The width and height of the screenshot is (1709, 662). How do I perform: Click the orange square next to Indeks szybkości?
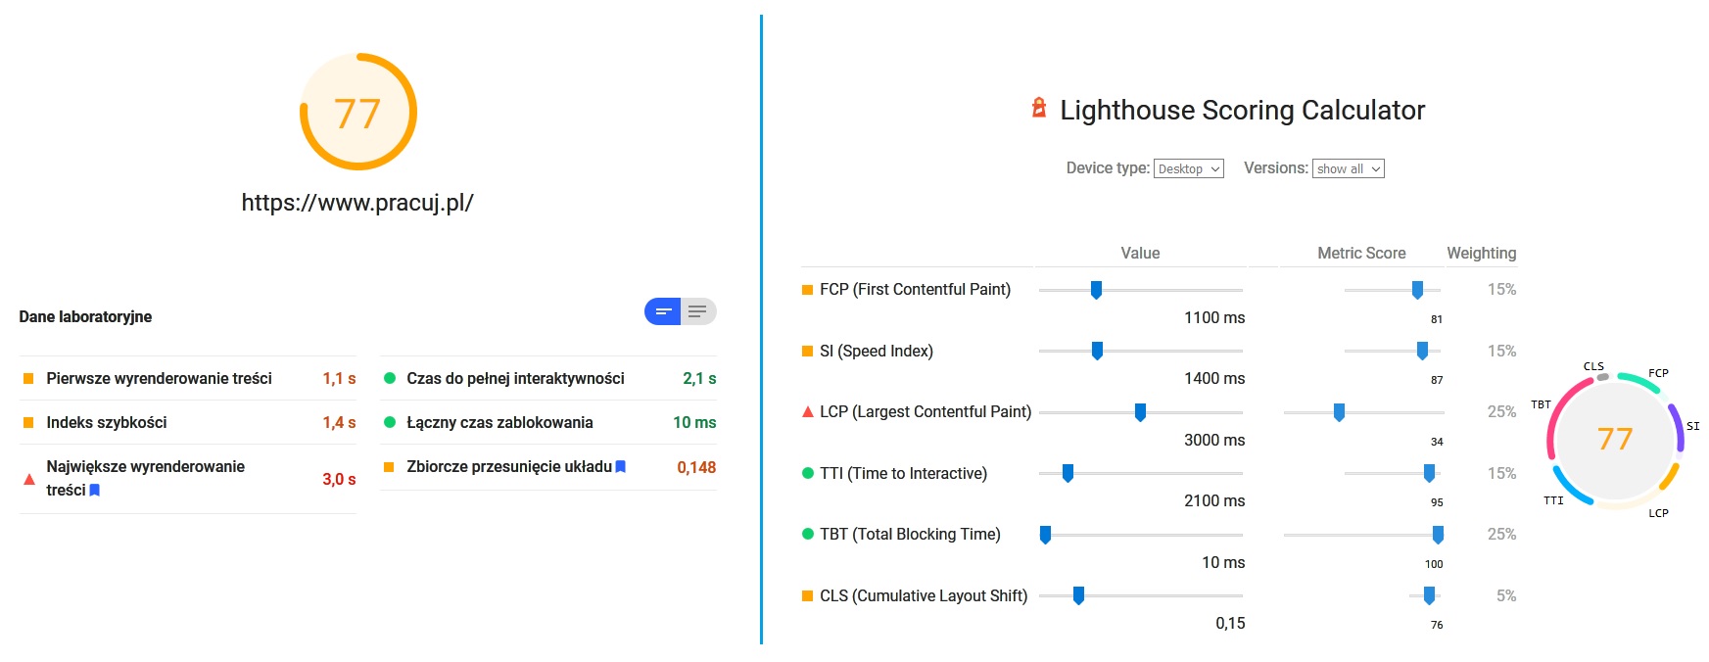click(28, 423)
